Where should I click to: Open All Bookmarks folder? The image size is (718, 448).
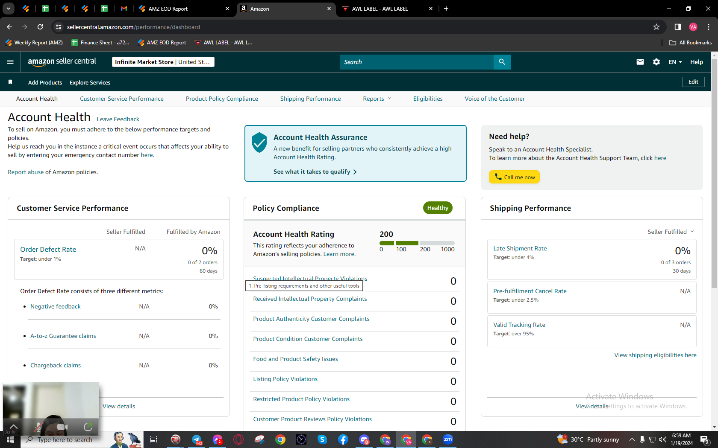691,42
